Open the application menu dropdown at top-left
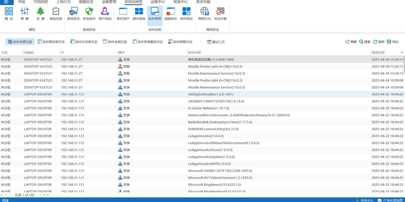The image size is (405, 202). tap(7, 2)
